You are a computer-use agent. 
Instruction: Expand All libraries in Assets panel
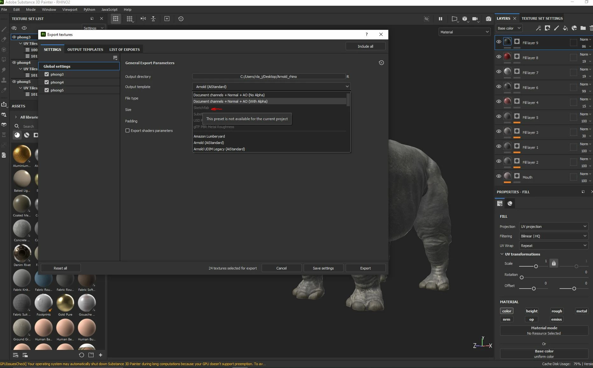point(16,117)
